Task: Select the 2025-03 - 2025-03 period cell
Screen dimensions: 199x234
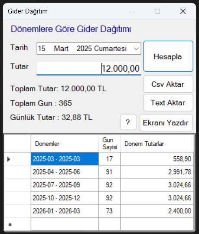Action: [x=65, y=159]
